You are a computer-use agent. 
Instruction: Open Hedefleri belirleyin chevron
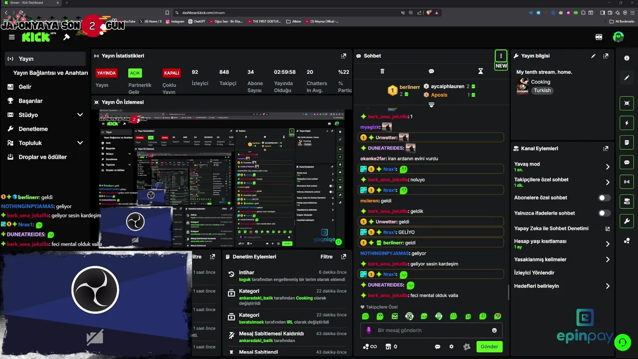pyautogui.click(x=608, y=286)
